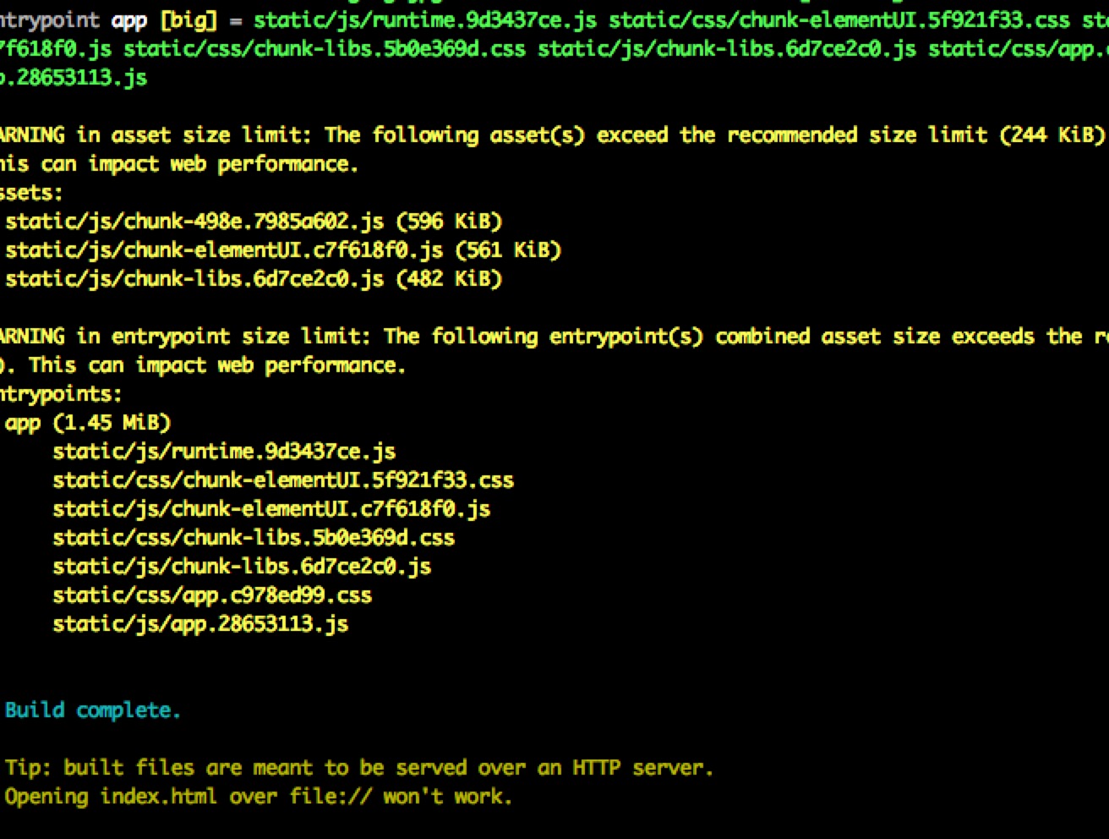Select static/css/chunk-elementUI.5f921f33.css in the entrypoint list

(283, 480)
